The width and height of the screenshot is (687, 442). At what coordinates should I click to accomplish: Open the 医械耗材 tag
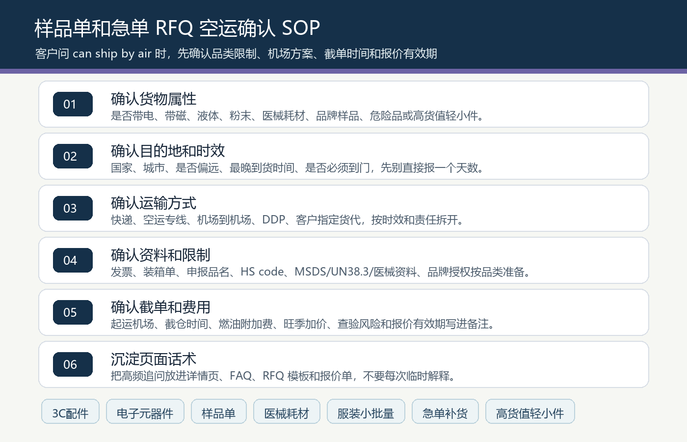287,412
